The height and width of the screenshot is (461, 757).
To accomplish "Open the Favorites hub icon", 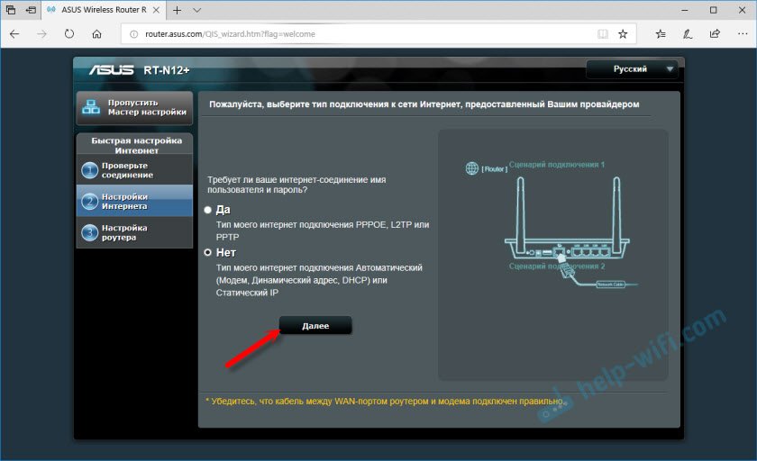I will click(661, 34).
